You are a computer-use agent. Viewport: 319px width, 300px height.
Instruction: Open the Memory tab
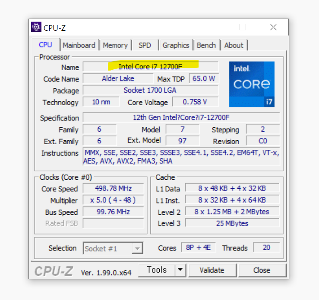click(115, 45)
